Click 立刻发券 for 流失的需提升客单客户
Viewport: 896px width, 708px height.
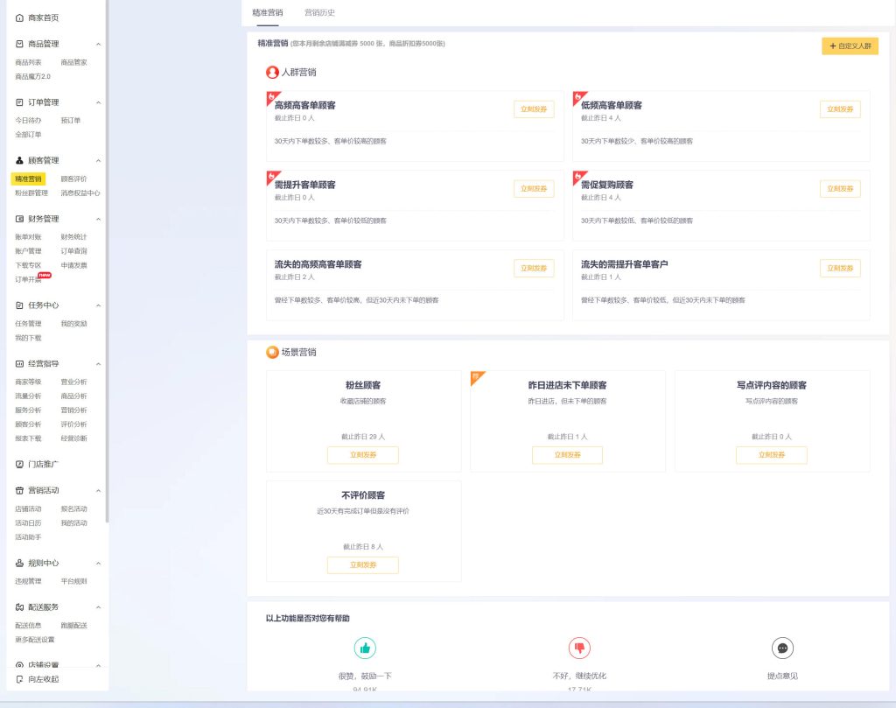click(839, 269)
